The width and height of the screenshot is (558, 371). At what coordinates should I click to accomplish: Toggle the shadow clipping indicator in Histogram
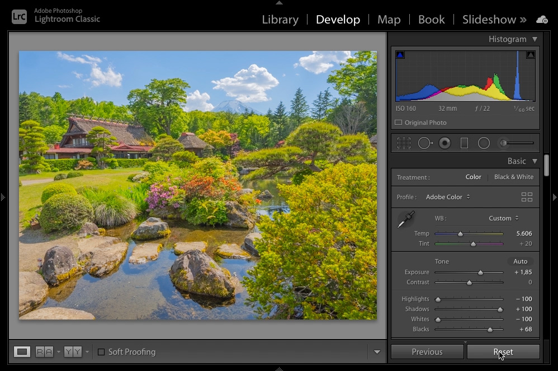point(400,54)
